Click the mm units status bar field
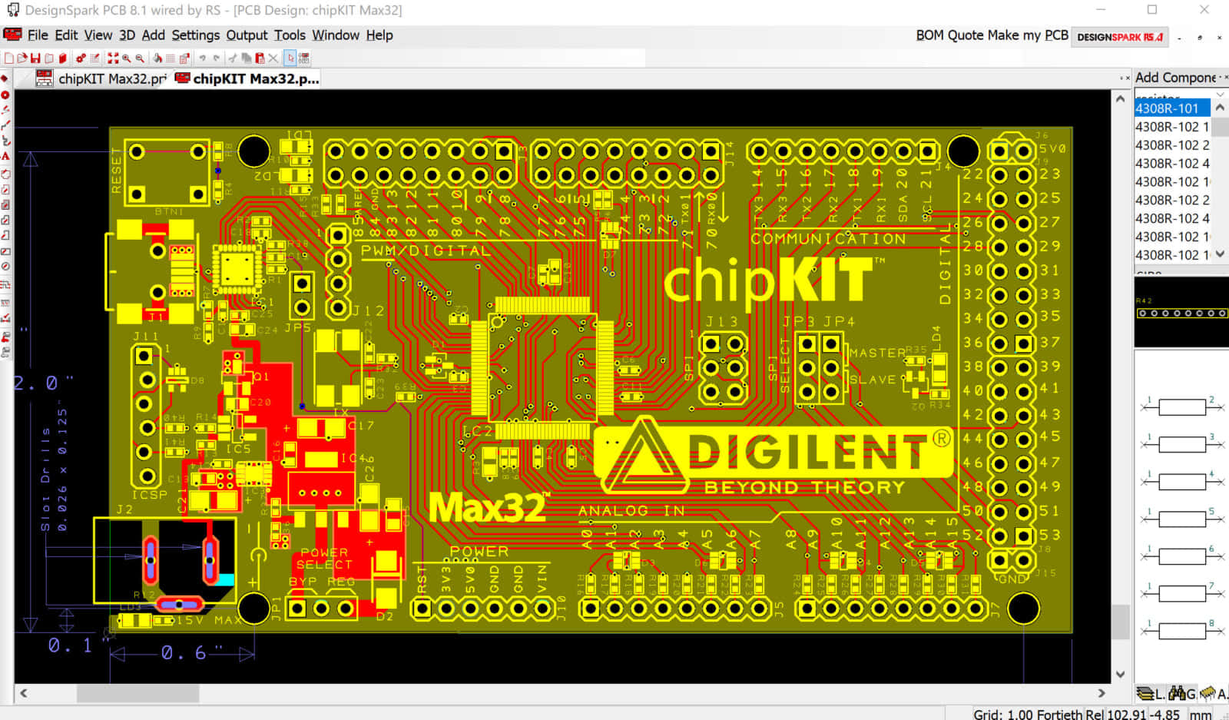 (1201, 714)
